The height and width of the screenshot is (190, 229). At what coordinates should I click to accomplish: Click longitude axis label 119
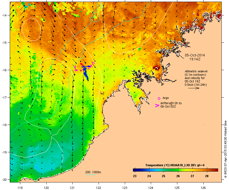coord(20,187)
